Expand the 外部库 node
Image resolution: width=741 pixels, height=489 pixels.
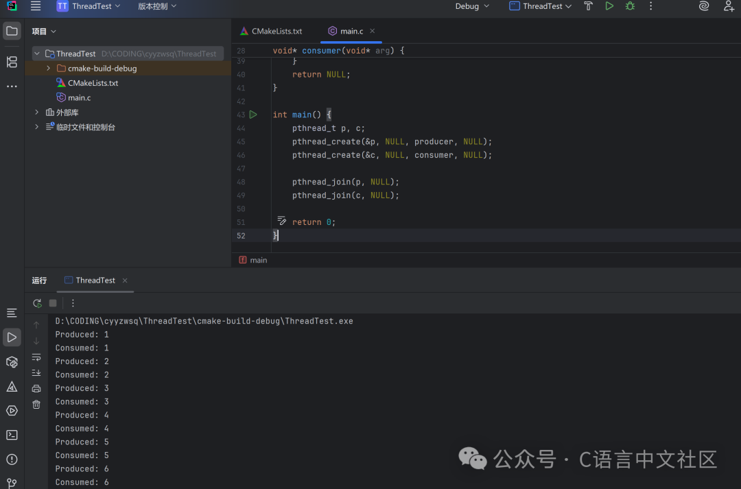37,112
